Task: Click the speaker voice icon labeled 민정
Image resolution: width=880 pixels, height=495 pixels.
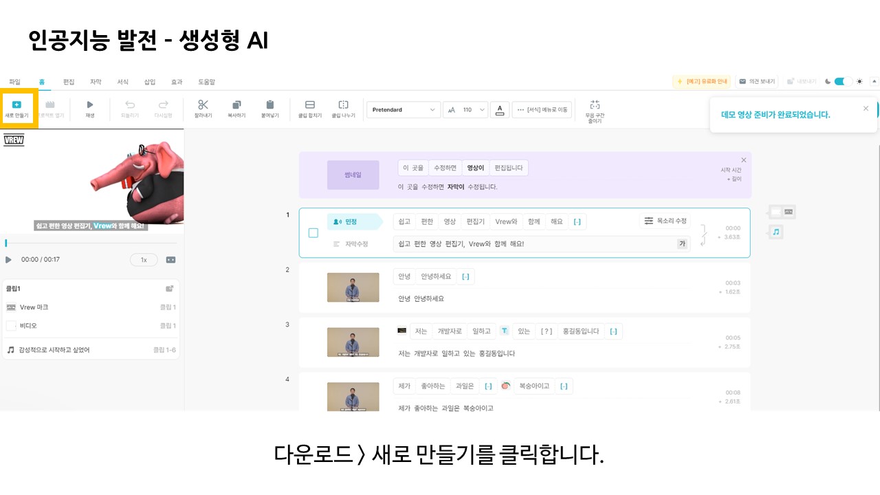Action: (x=338, y=221)
